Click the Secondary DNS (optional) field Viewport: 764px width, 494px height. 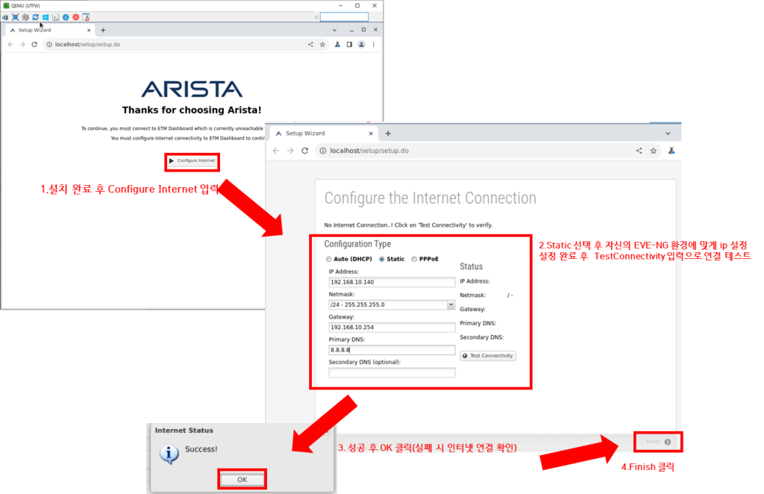click(x=392, y=372)
